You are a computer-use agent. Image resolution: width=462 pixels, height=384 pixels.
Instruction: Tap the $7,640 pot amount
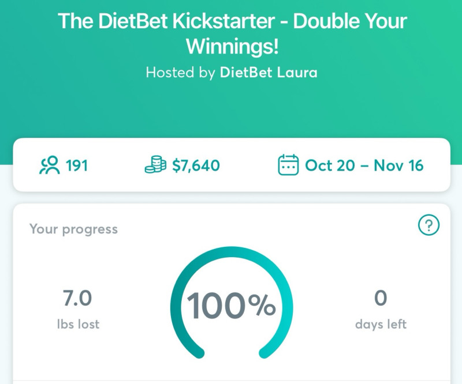coord(196,166)
